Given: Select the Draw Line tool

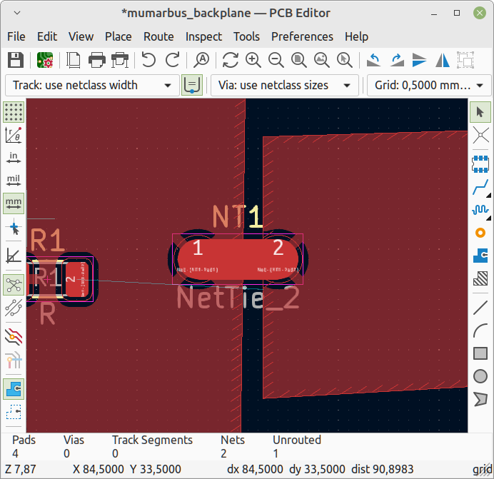Looking at the screenshot, I should (480, 308).
